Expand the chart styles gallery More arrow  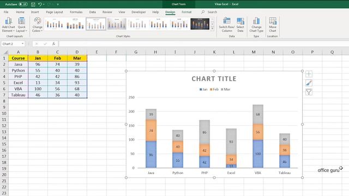coord(212,28)
